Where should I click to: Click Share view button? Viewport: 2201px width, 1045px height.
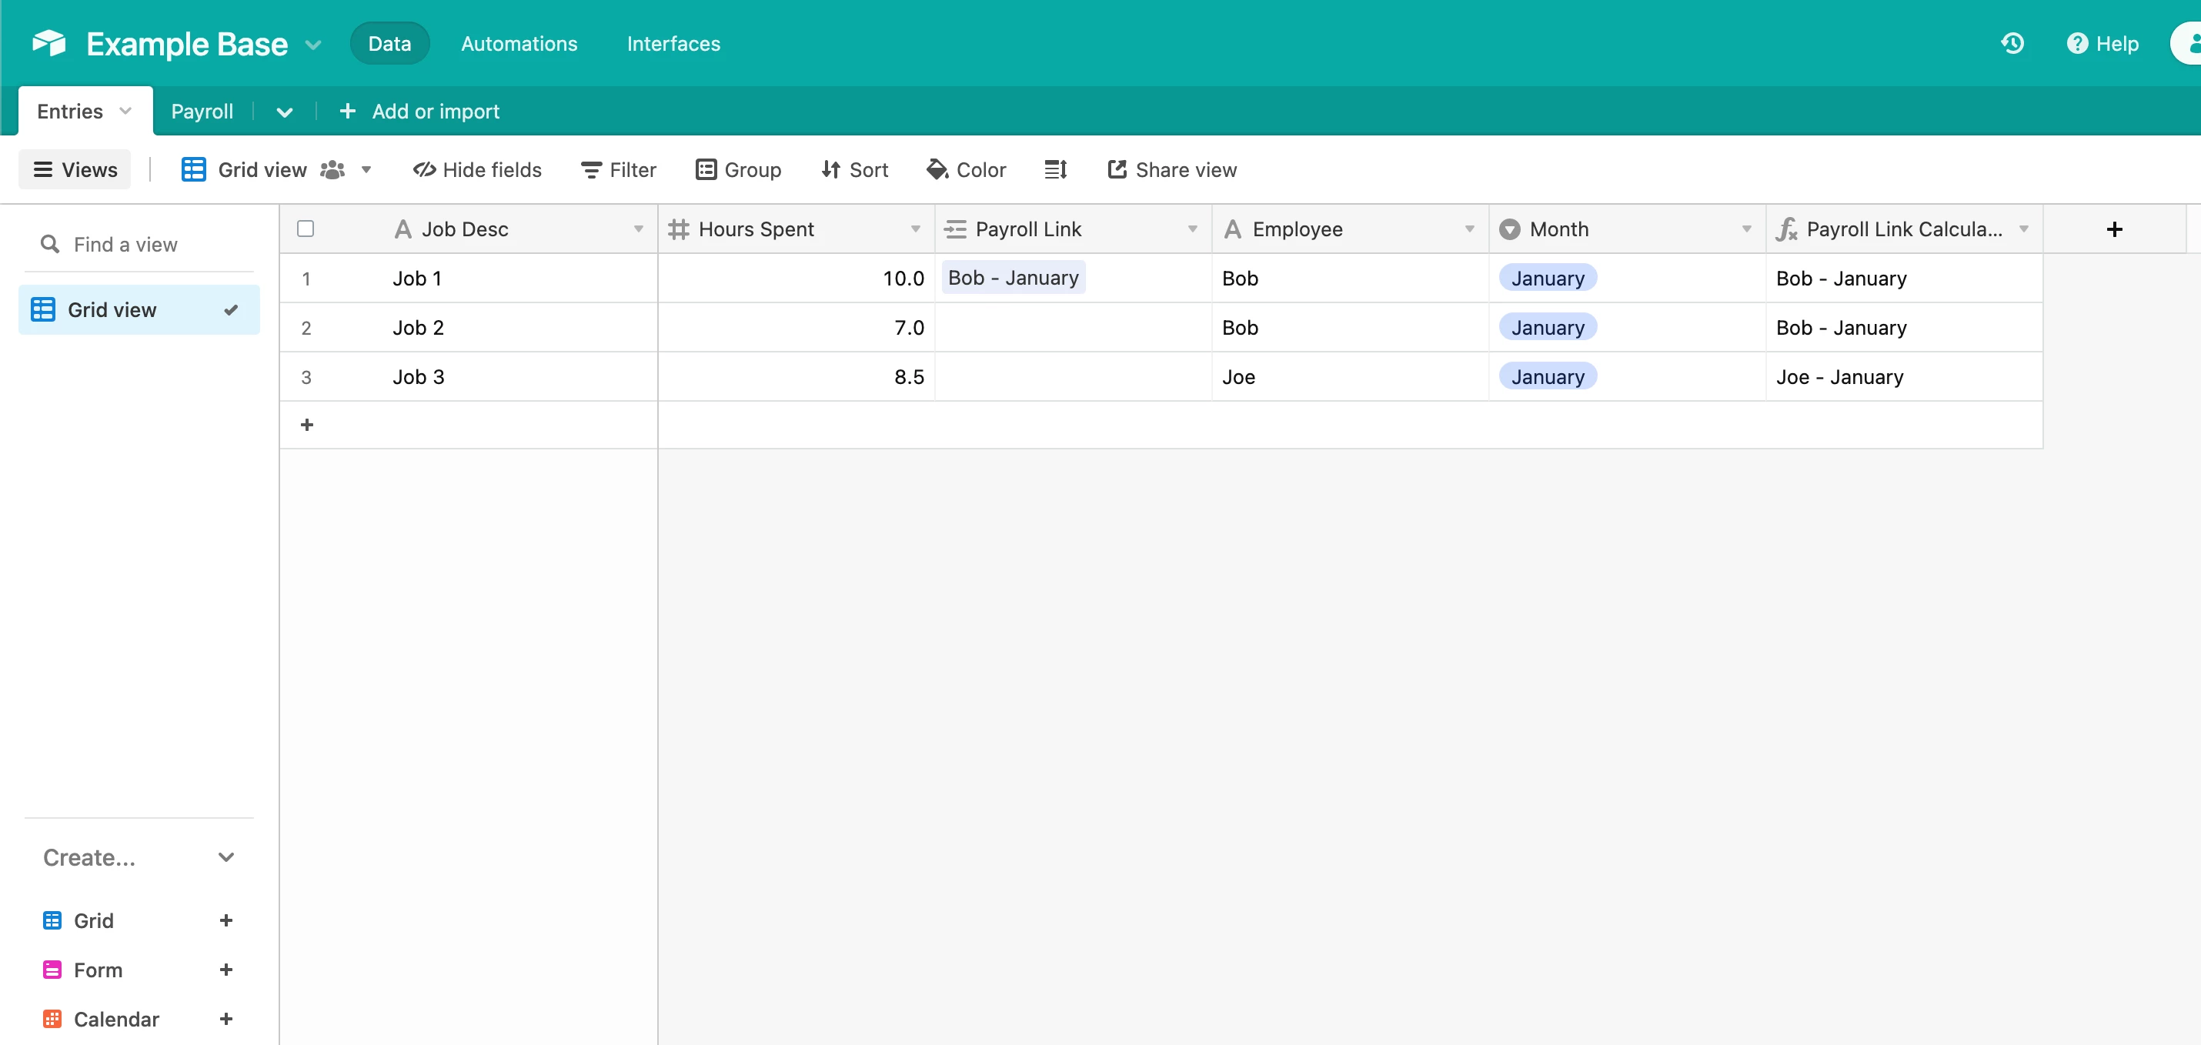coord(1171,169)
